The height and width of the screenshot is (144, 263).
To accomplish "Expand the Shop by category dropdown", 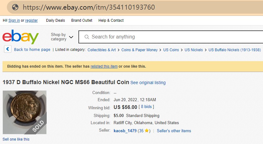I will (x=62, y=37).
